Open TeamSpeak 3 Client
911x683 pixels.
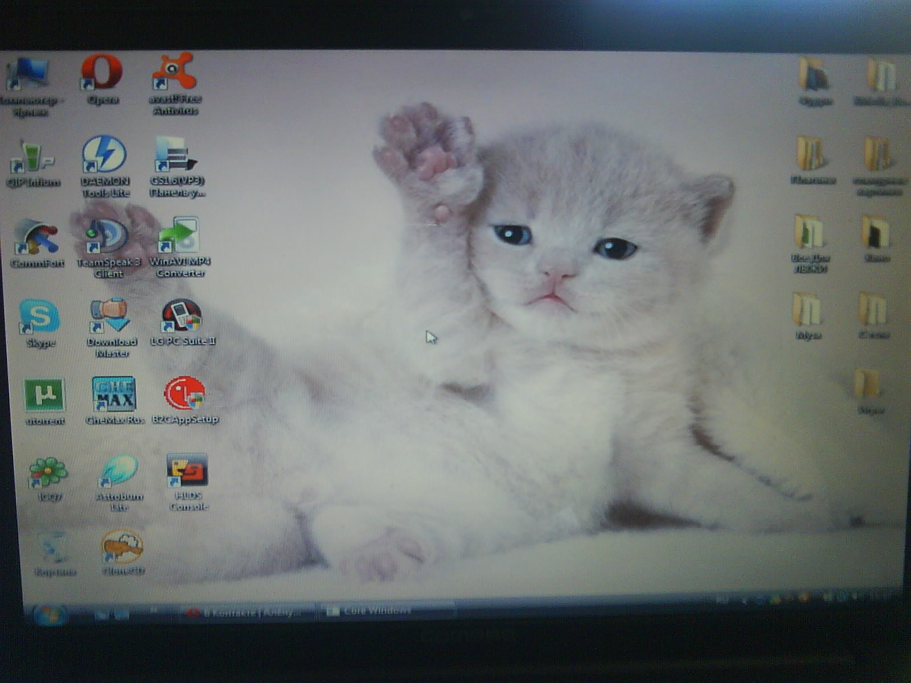tap(106, 236)
